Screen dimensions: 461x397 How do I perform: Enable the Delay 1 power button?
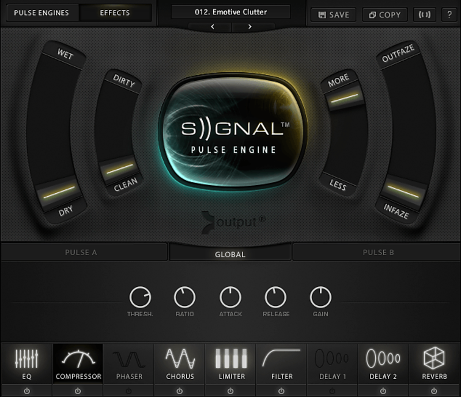pos(332,391)
